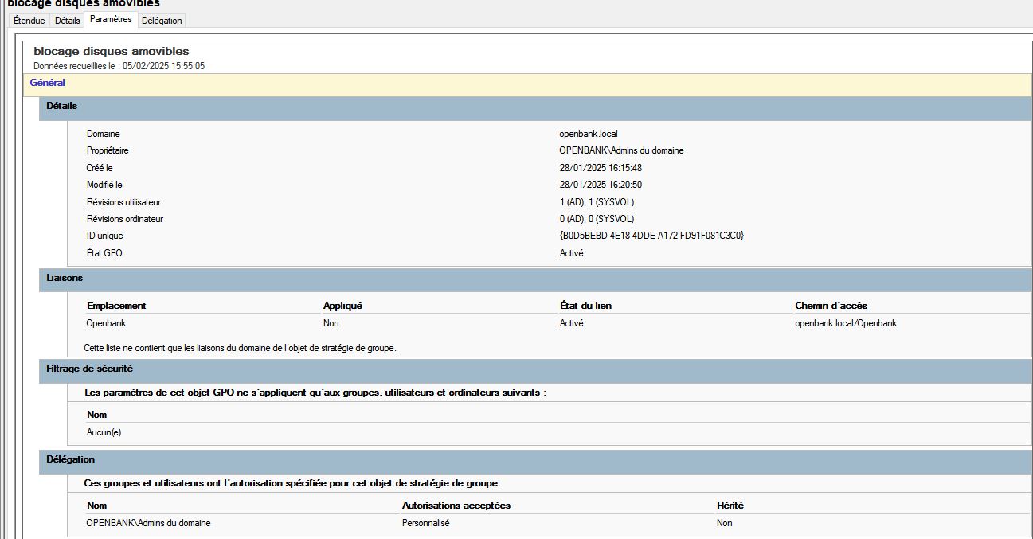Collapse the Liaisons section header
Image resolution: width=1033 pixels, height=539 pixels.
pyautogui.click(x=65, y=279)
